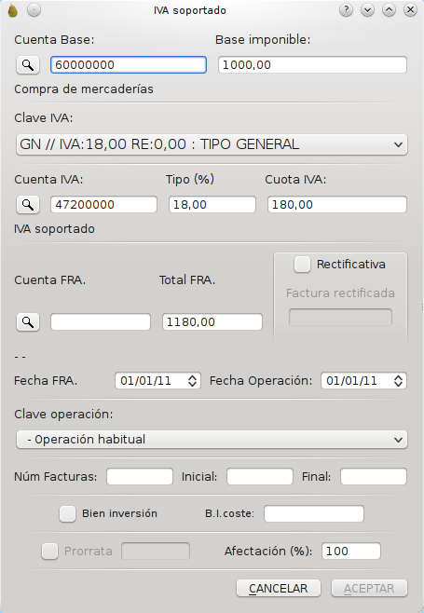Search for Cuenta Base account with magnifier

(28, 65)
